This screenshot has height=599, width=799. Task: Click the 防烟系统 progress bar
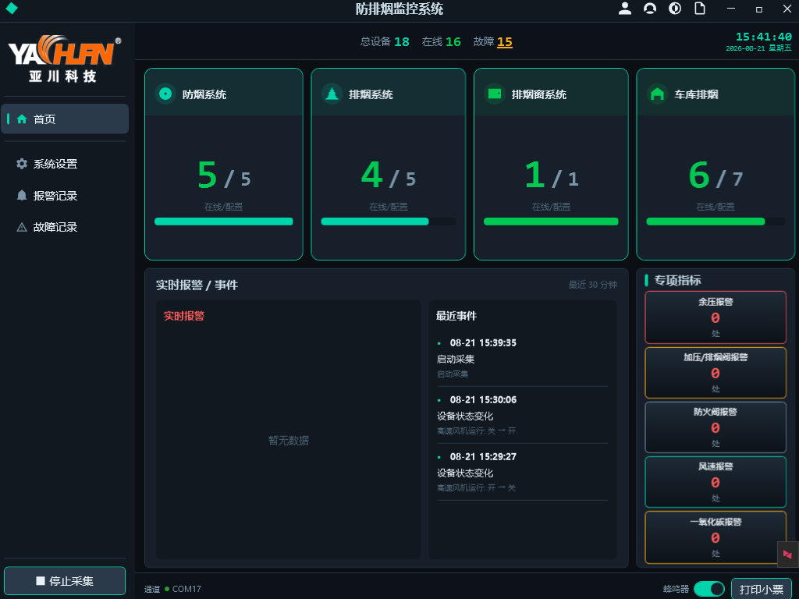224,222
